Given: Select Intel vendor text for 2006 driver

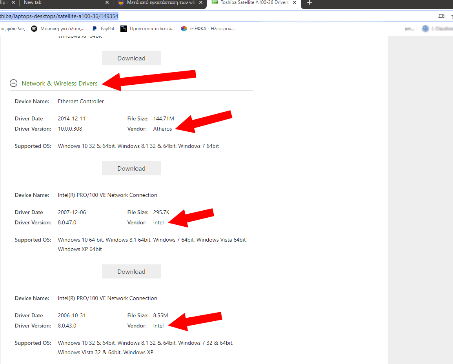Looking at the screenshot, I should click(158, 326).
